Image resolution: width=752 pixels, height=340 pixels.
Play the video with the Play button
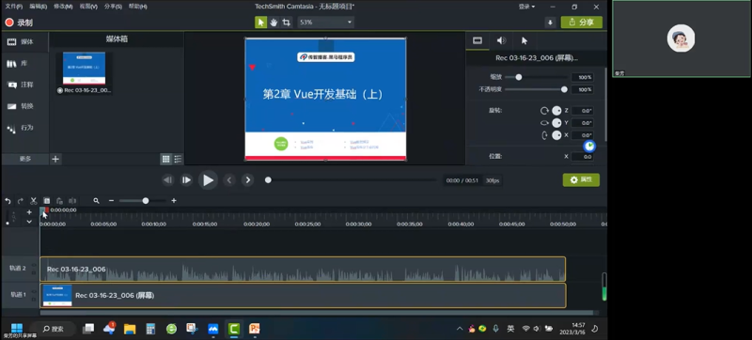click(x=208, y=180)
